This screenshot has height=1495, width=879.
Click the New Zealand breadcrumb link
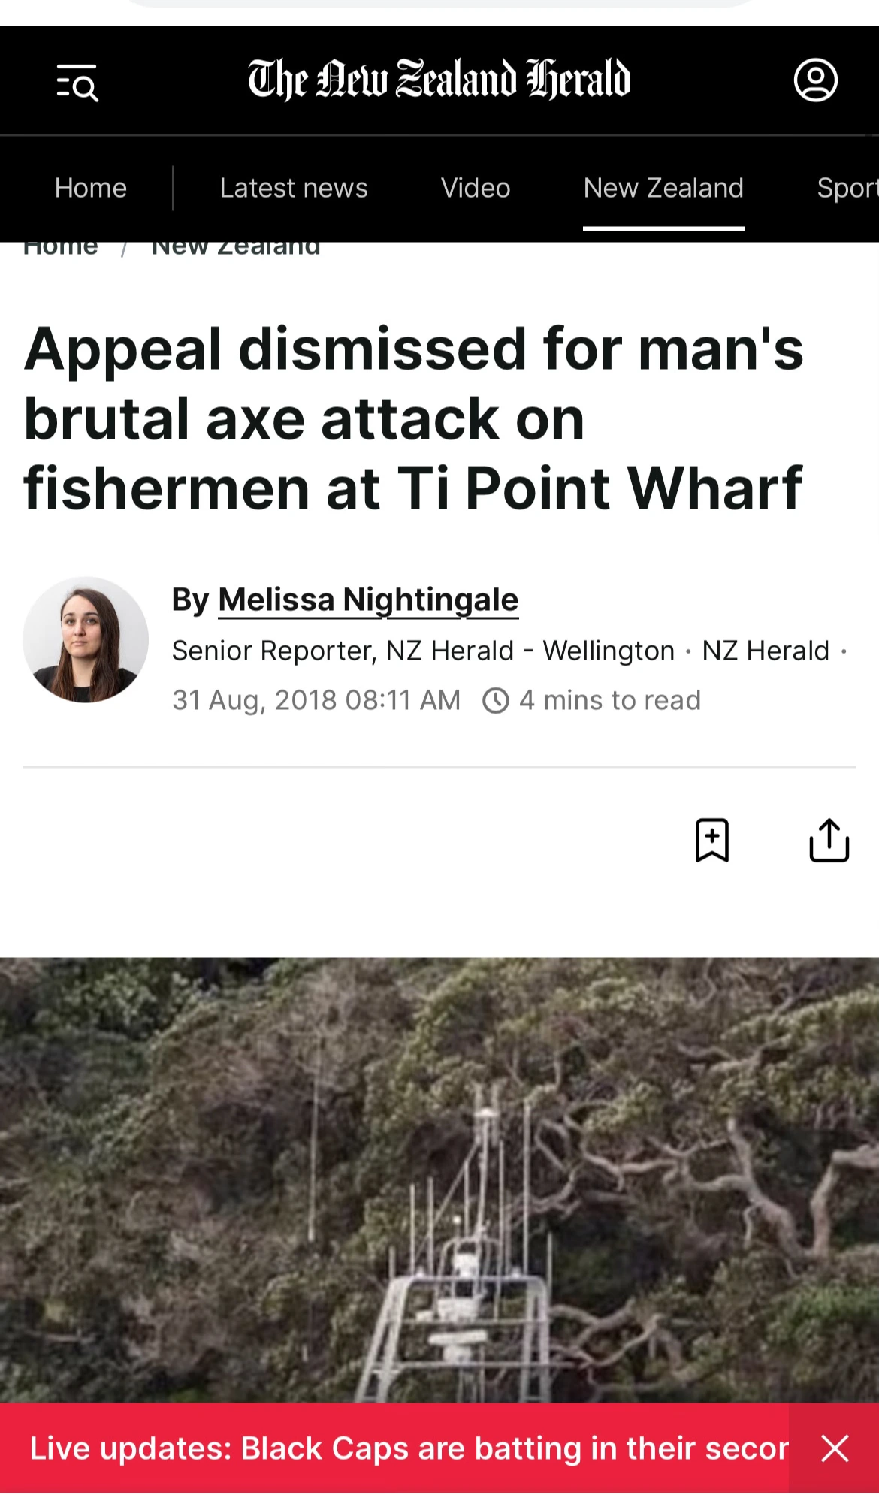[x=236, y=248]
